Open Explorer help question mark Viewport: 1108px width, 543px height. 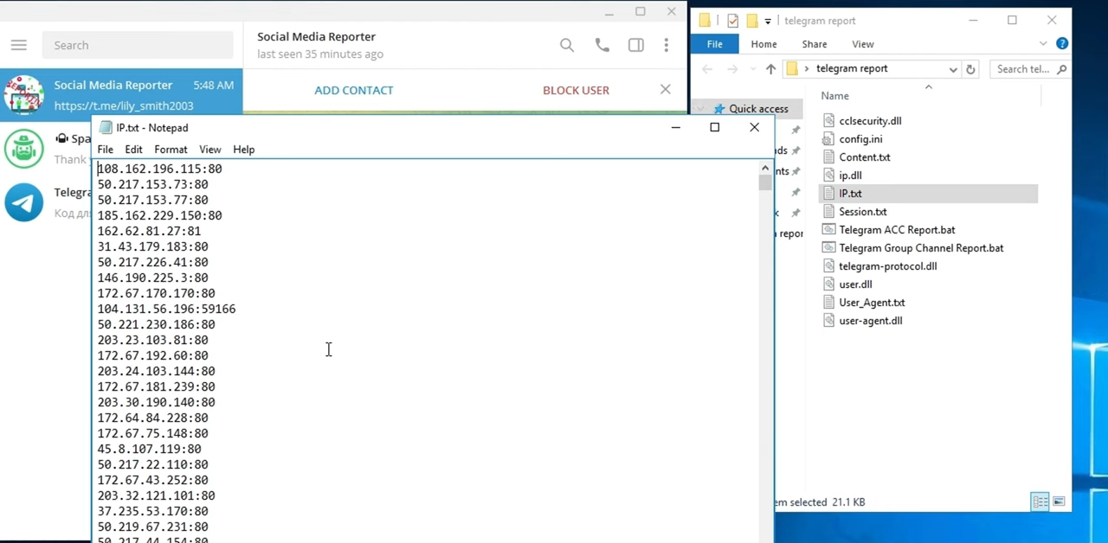coord(1062,43)
